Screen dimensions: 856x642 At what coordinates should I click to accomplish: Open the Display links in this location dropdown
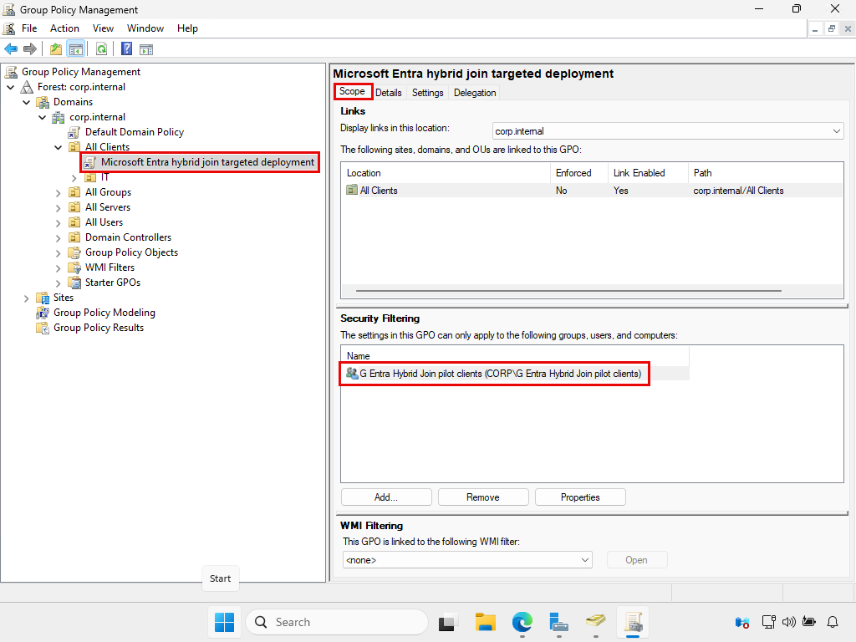[668, 131]
